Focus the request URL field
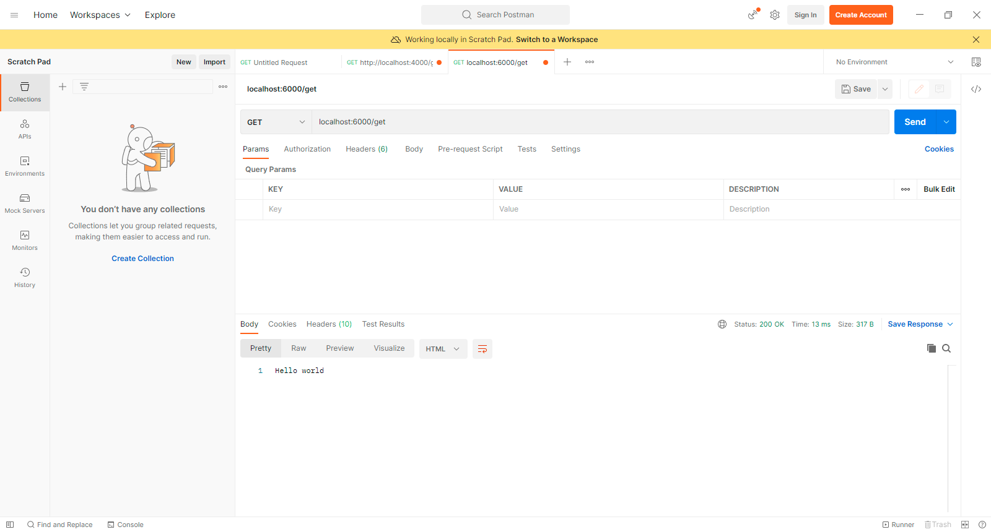 tap(600, 122)
